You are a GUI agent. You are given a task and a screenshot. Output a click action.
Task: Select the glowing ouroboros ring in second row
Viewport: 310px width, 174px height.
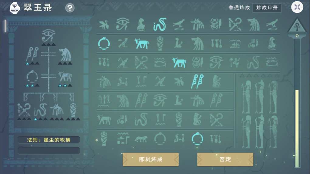pos(104,43)
